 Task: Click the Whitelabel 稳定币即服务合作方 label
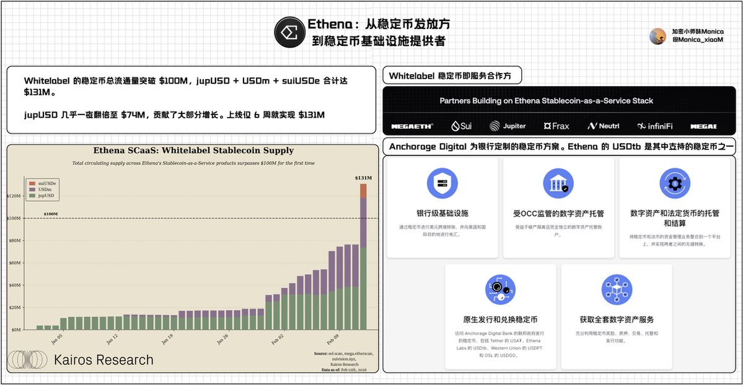coord(450,76)
